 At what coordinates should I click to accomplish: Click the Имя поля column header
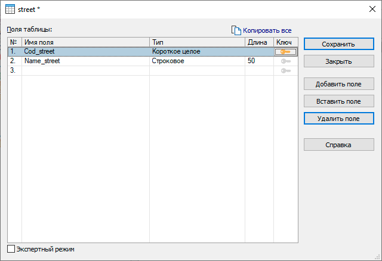point(85,42)
